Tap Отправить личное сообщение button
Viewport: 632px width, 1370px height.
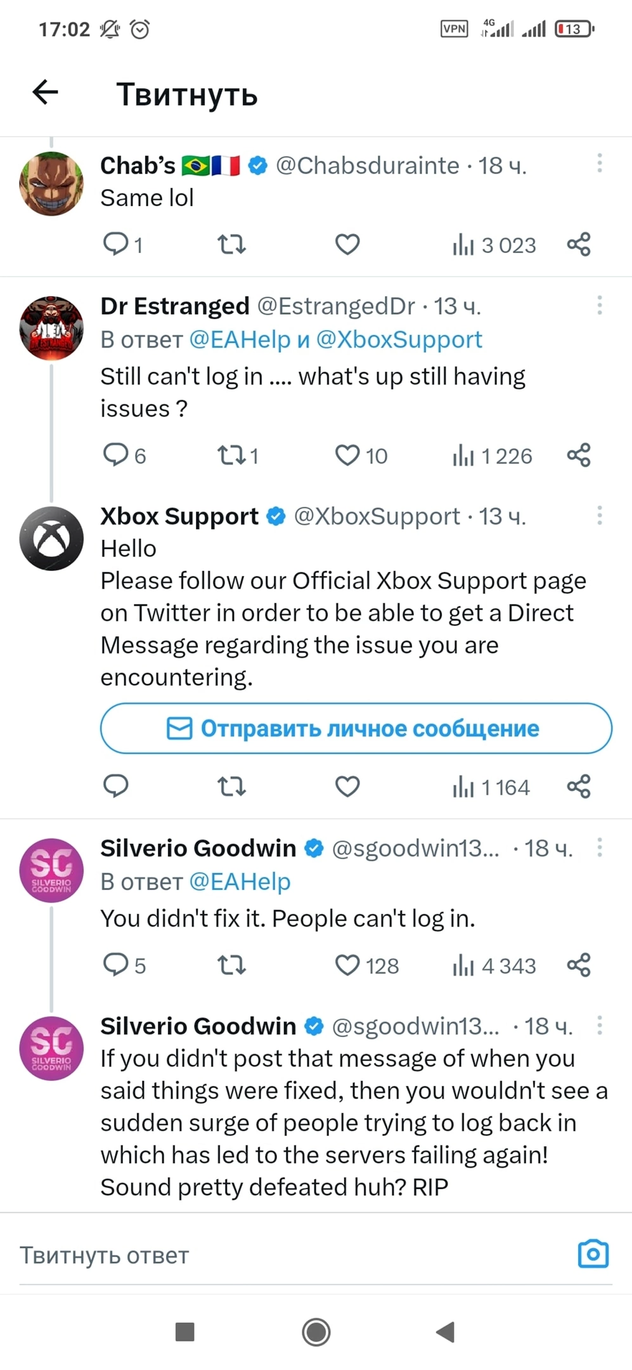[356, 728]
